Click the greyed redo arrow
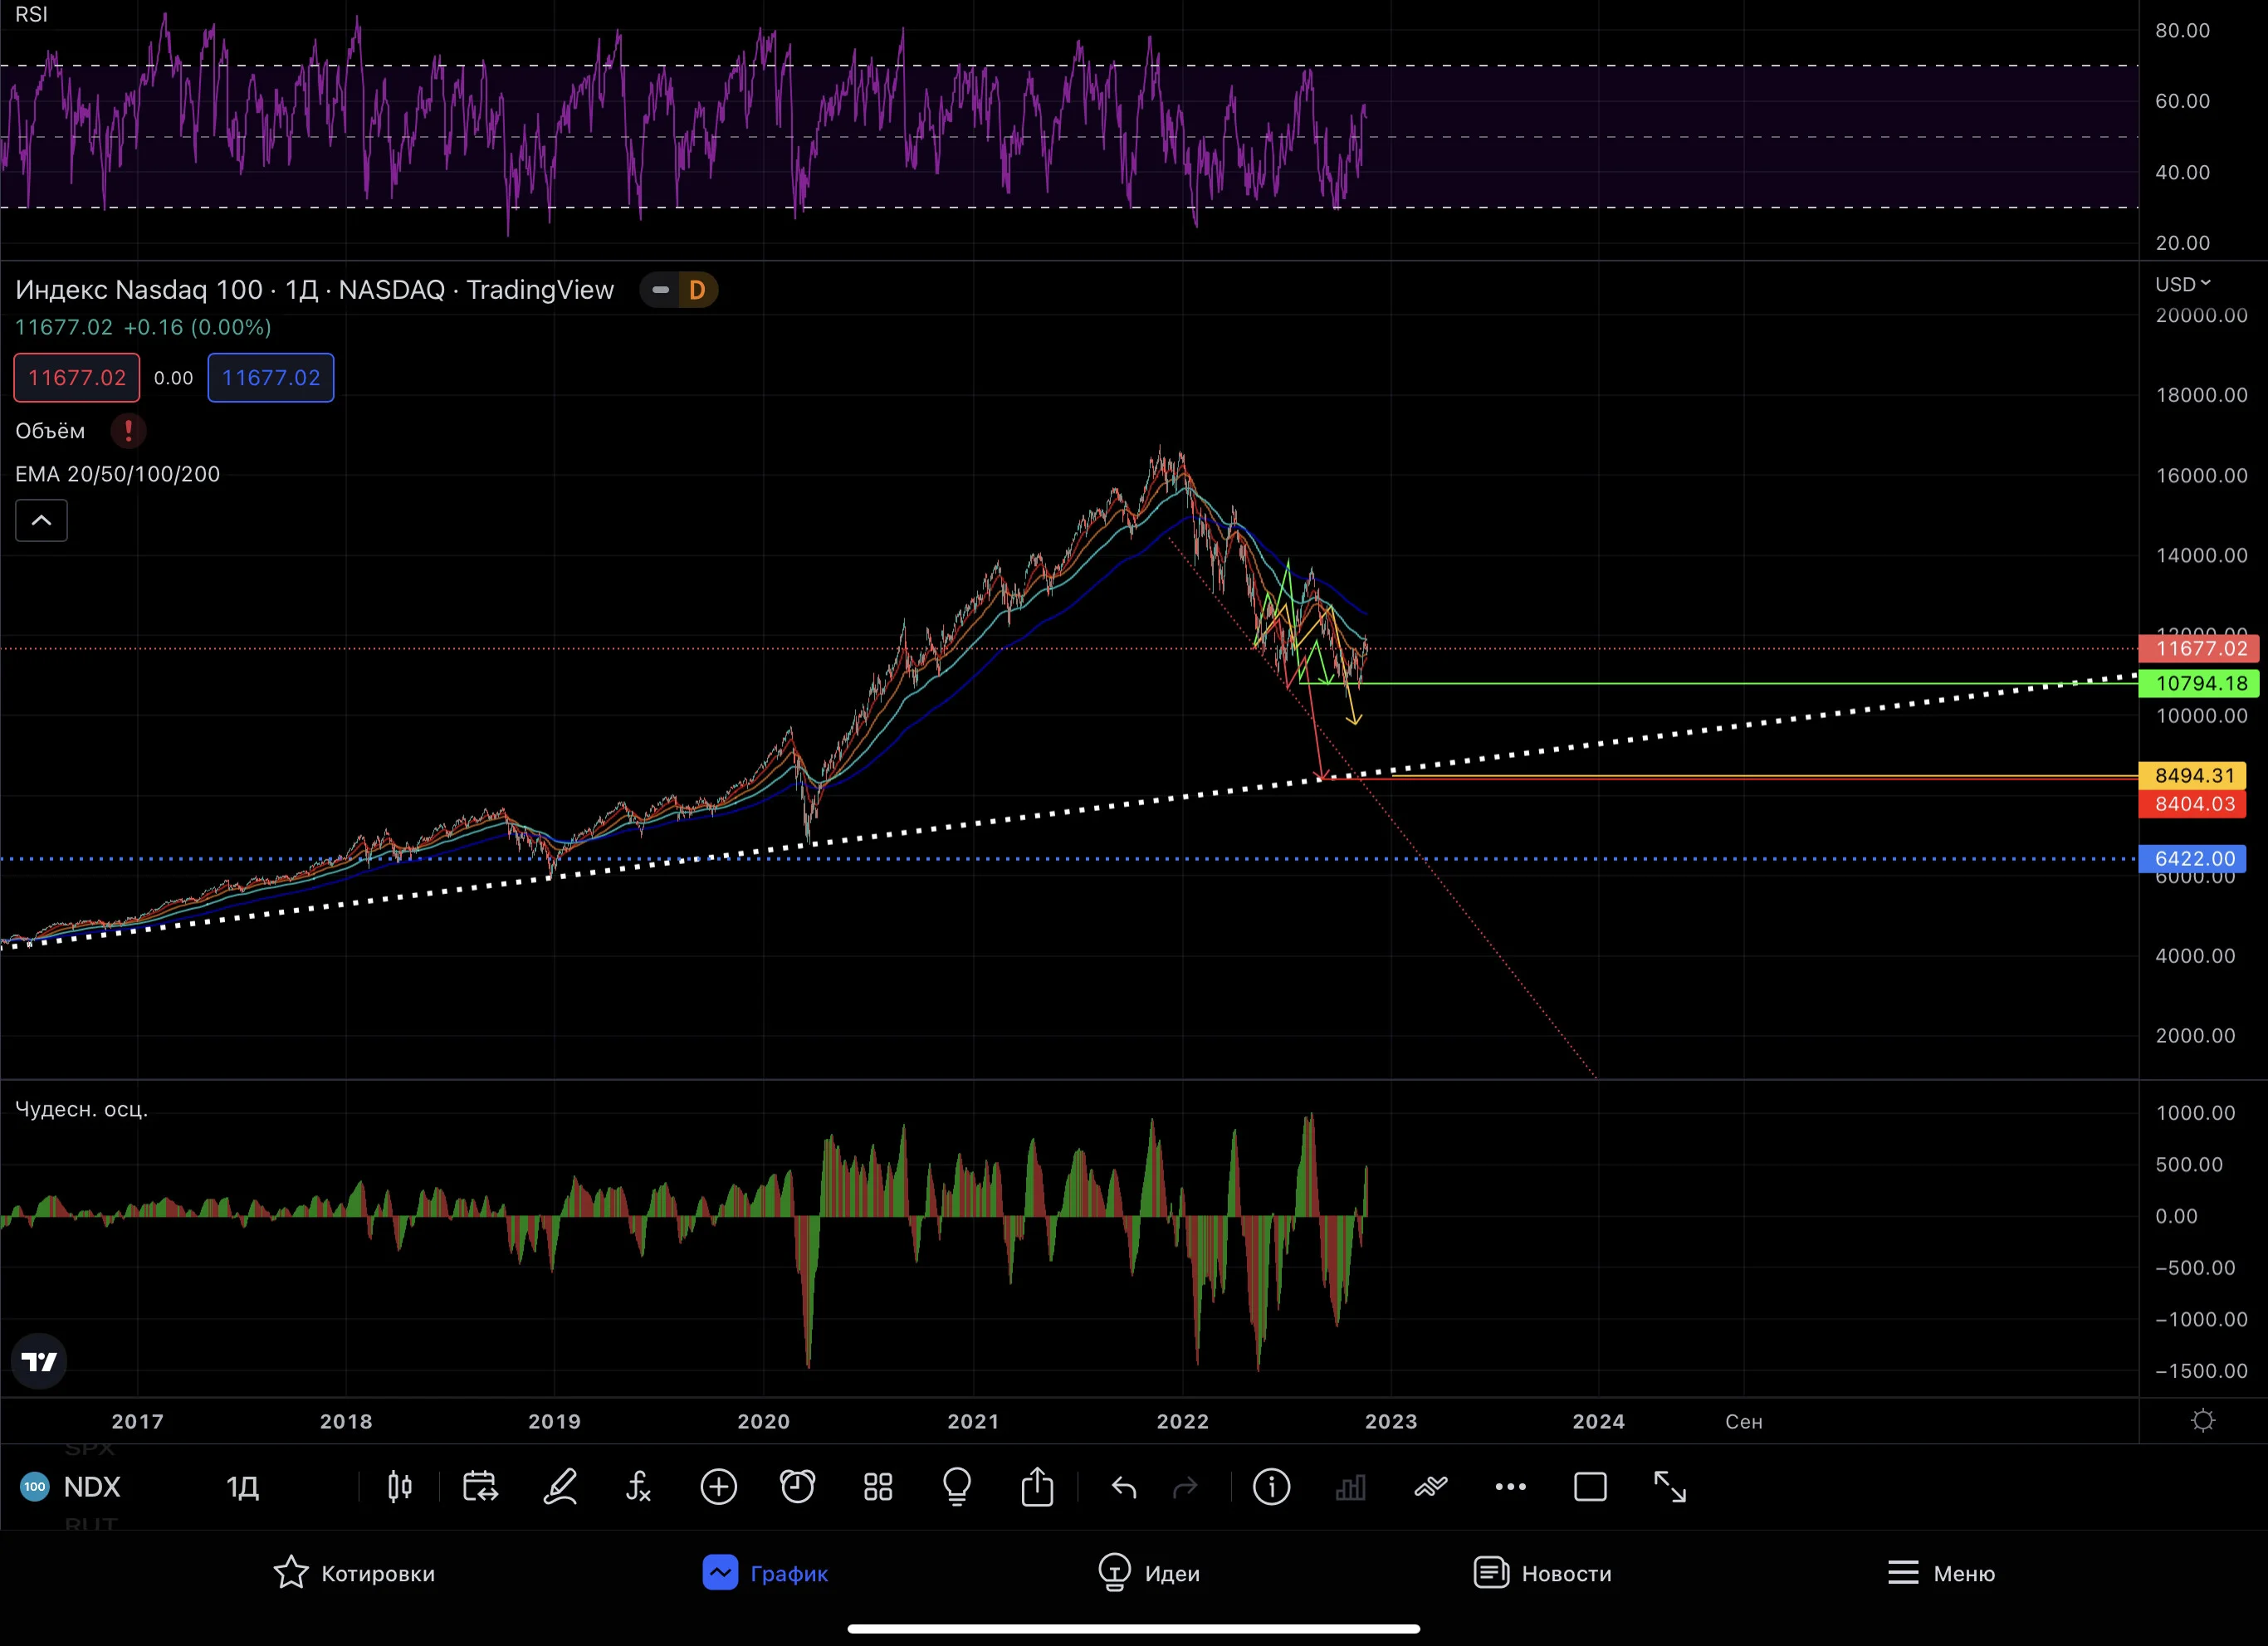 point(1185,1488)
